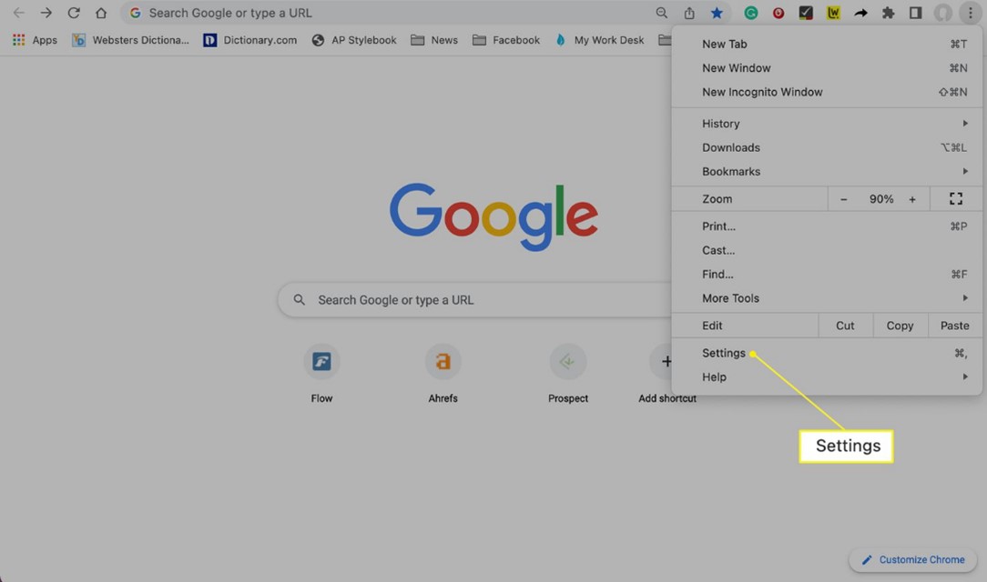
Task: Select New Tab from menu
Action: (x=827, y=44)
